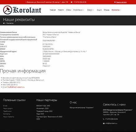The width and height of the screenshot is (136, 132).
Task: Open the Контакты footer link
Action: click(7, 114)
